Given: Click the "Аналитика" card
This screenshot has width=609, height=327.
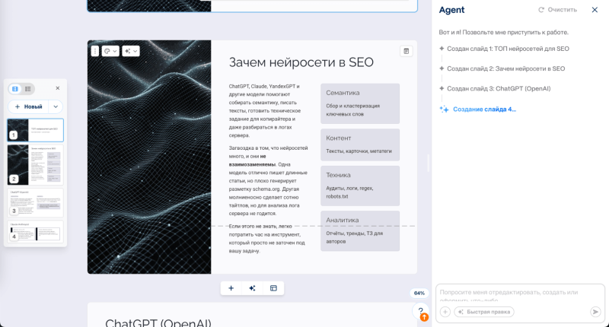Looking at the screenshot, I should [360, 230].
